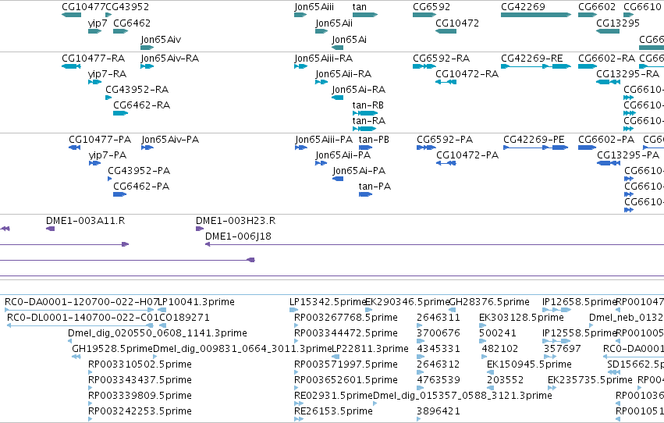
Task: Select the RC0-DA0001-120700-022-H07 EST
Action: pos(79,310)
